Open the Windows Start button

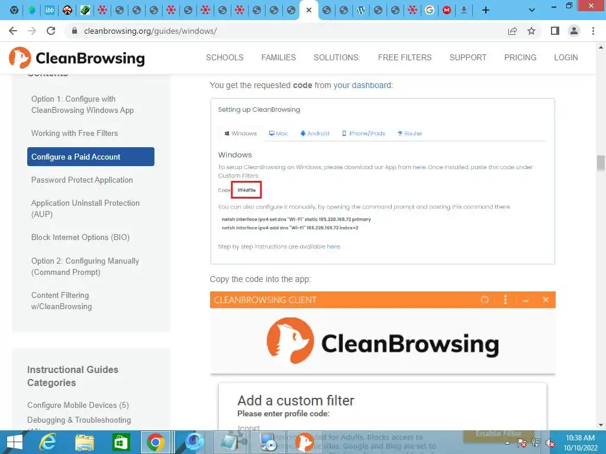pyautogui.click(x=14, y=442)
